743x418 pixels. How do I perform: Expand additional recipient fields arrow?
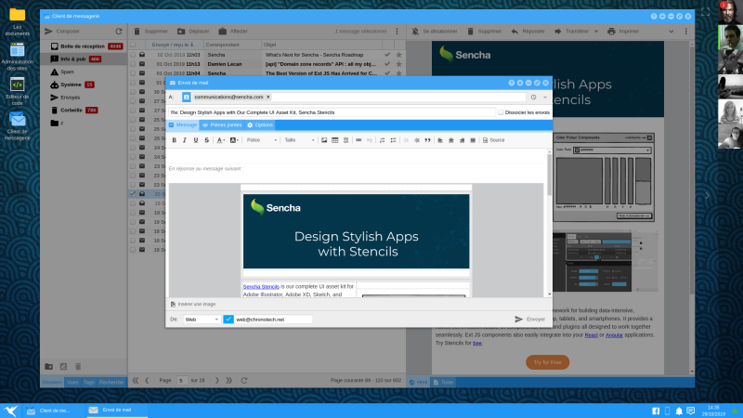pyautogui.click(x=545, y=98)
